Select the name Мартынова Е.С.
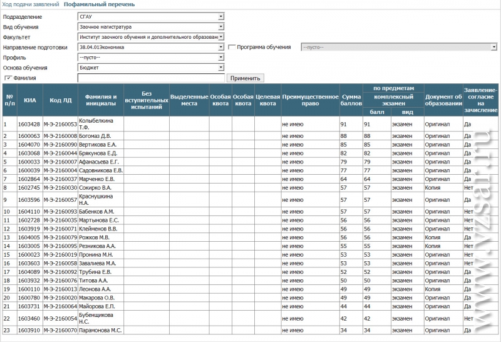This screenshot has width=501, height=342. pyautogui.click(x=99, y=220)
